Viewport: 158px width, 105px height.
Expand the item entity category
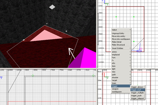121,66
